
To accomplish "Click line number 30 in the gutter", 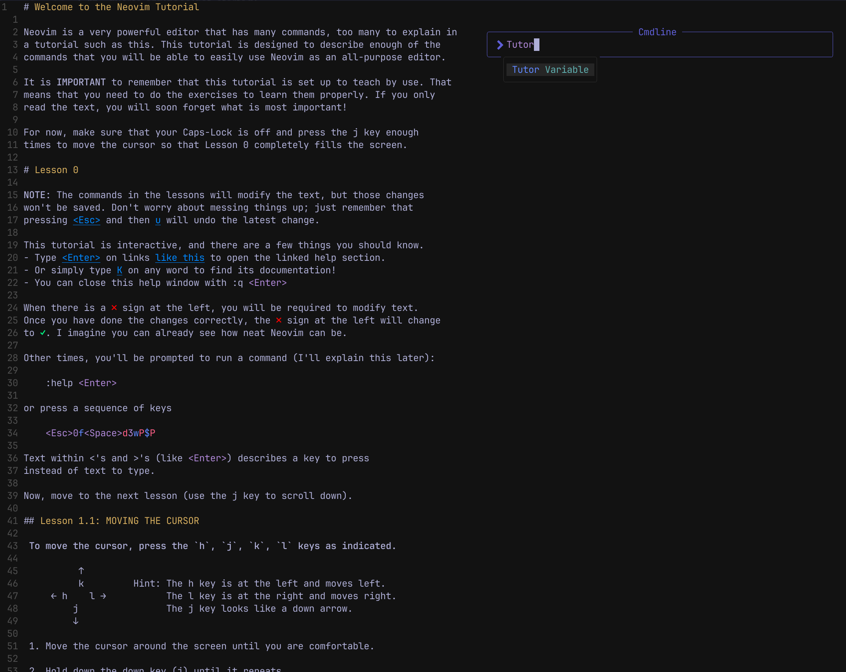I will point(13,383).
